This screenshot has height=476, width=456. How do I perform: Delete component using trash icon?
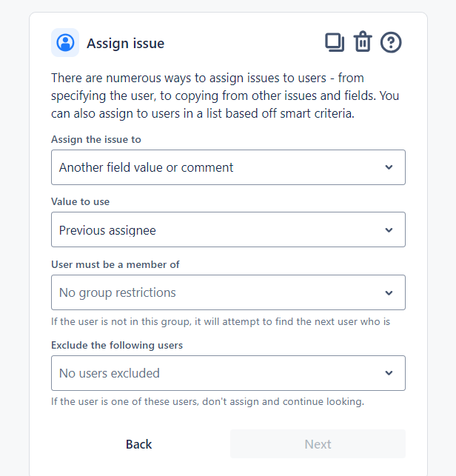coord(363,42)
